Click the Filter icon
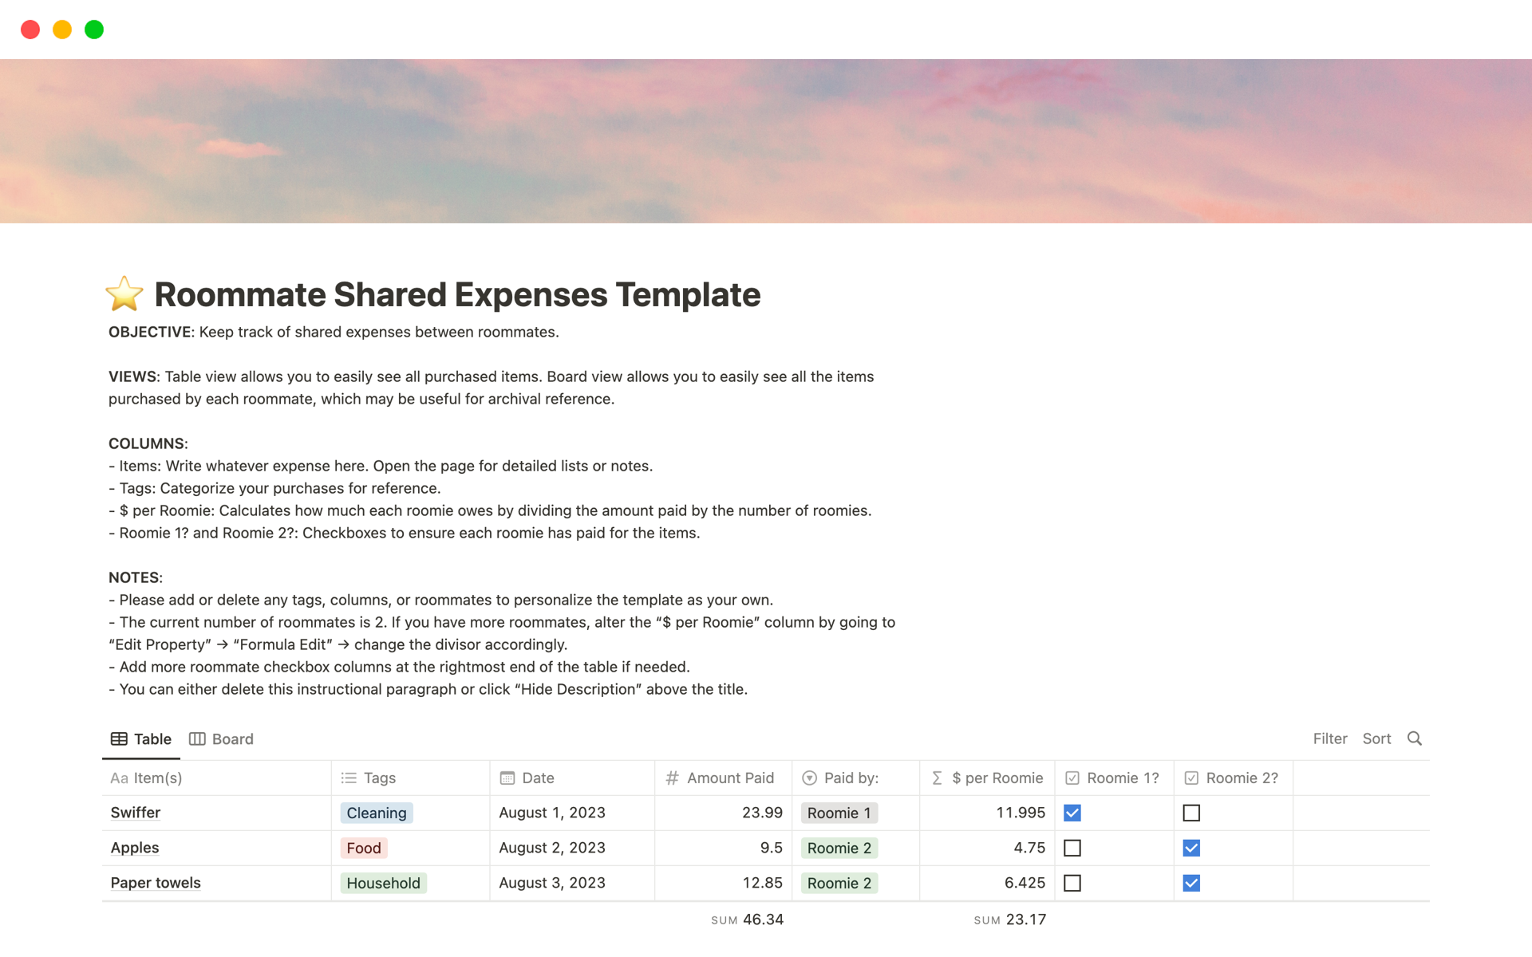The width and height of the screenshot is (1532, 957). click(1329, 738)
